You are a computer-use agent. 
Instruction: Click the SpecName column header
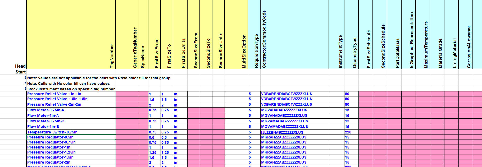click(x=143, y=34)
